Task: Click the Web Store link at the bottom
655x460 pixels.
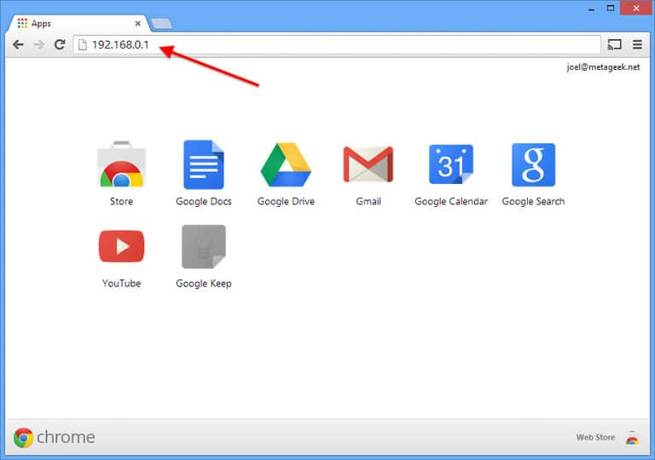Action: coord(595,437)
